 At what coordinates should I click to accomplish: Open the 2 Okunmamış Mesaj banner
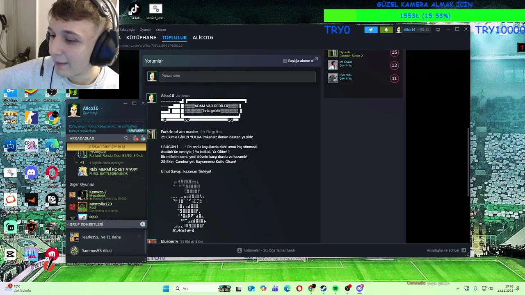tap(106, 146)
